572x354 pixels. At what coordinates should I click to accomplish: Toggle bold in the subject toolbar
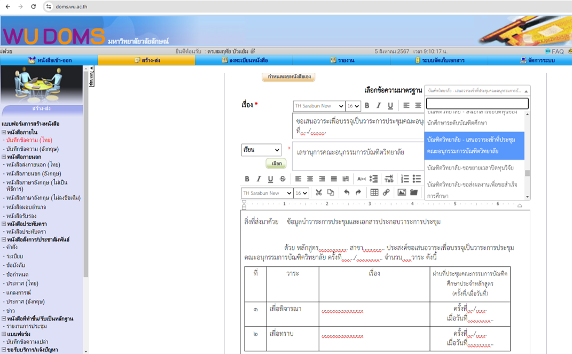tap(367, 106)
